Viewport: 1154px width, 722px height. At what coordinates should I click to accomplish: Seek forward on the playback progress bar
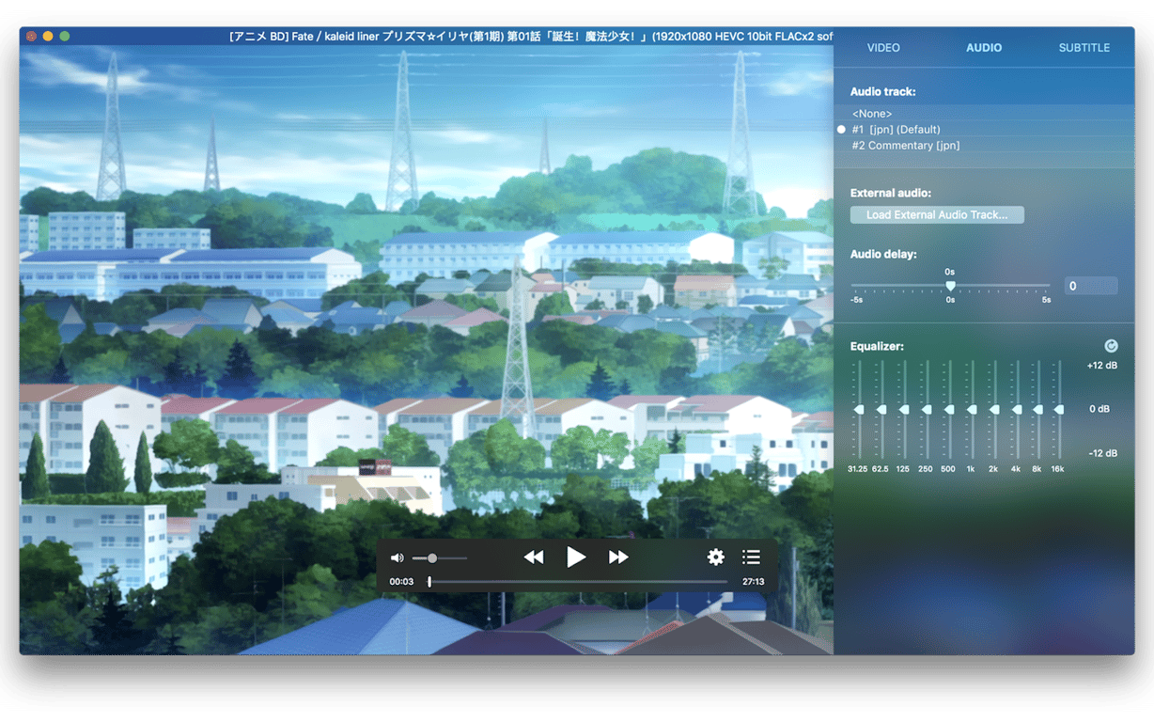(583, 581)
